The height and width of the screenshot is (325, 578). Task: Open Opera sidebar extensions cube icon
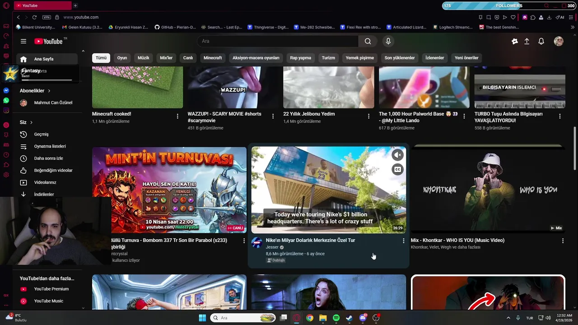coord(6,165)
